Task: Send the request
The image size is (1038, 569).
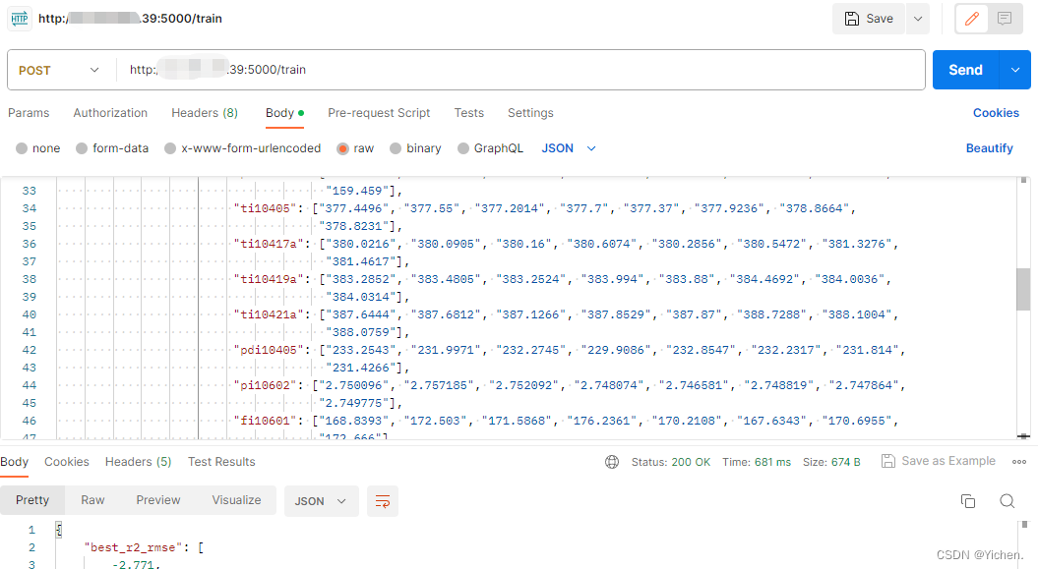Action: (965, 70)
